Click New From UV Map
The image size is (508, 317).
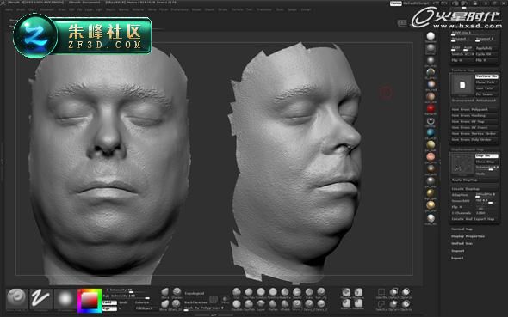(x=474, y=121)
